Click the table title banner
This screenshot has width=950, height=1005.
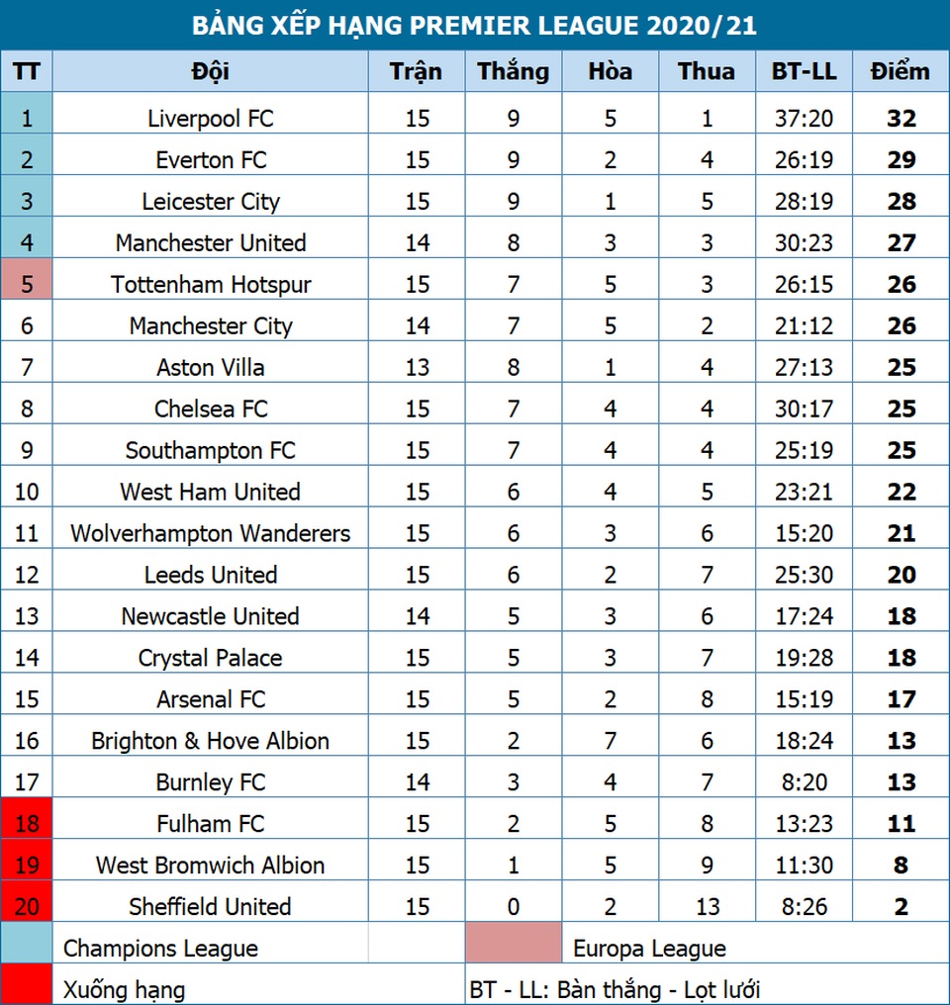point(475,25)
